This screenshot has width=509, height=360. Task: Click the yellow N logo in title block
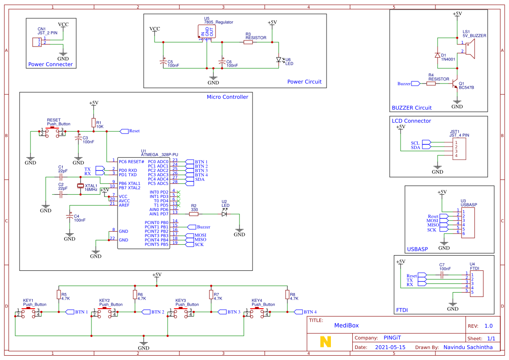pos(325,342)
